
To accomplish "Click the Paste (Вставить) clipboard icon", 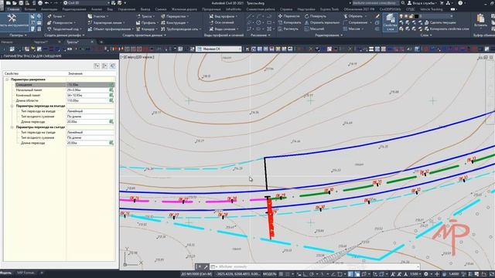I will [480, 21].
